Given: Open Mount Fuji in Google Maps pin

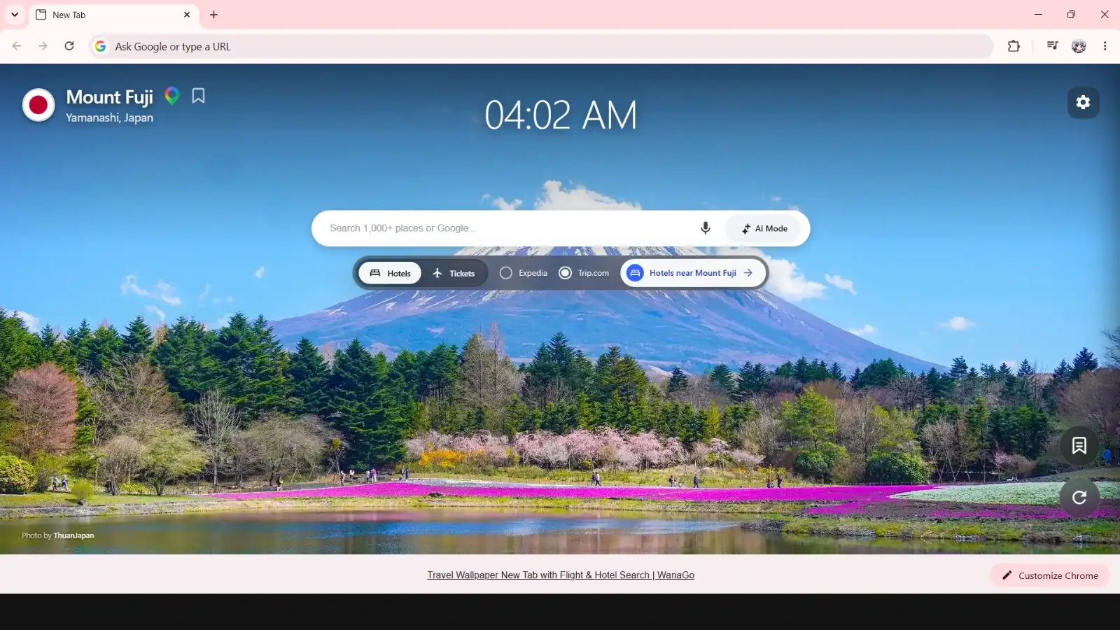Looking at the screenshot, I should pos(172,96).
